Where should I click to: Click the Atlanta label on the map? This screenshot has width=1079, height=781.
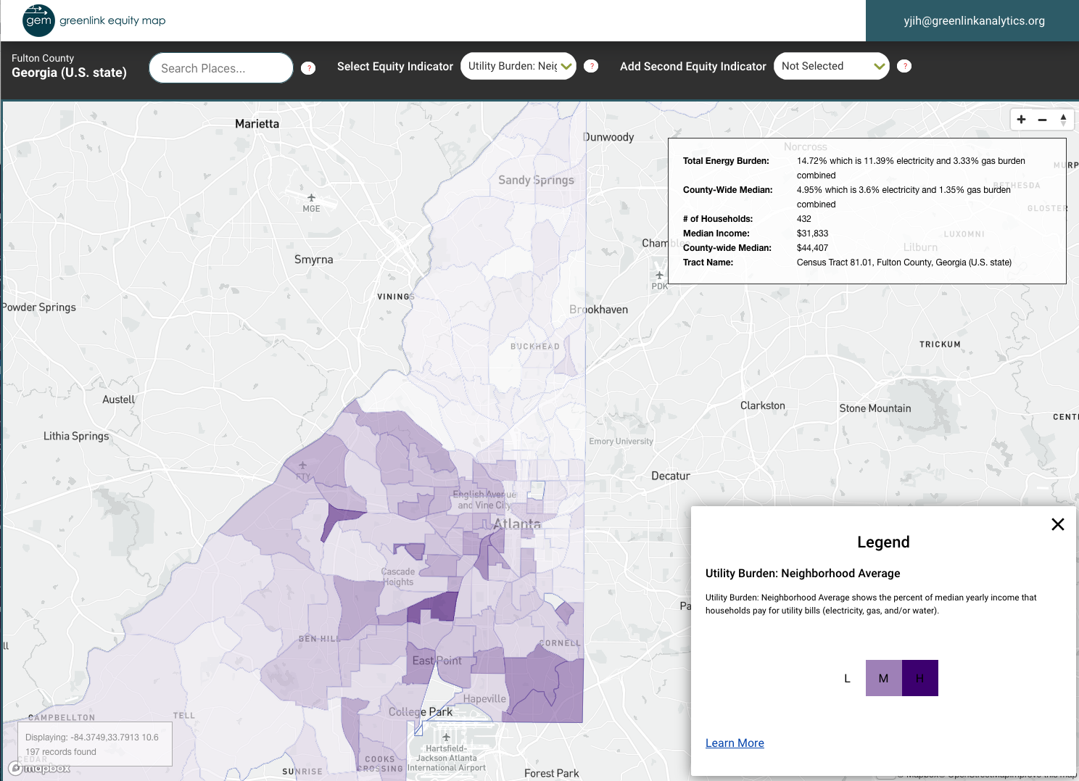coord(517,524)
